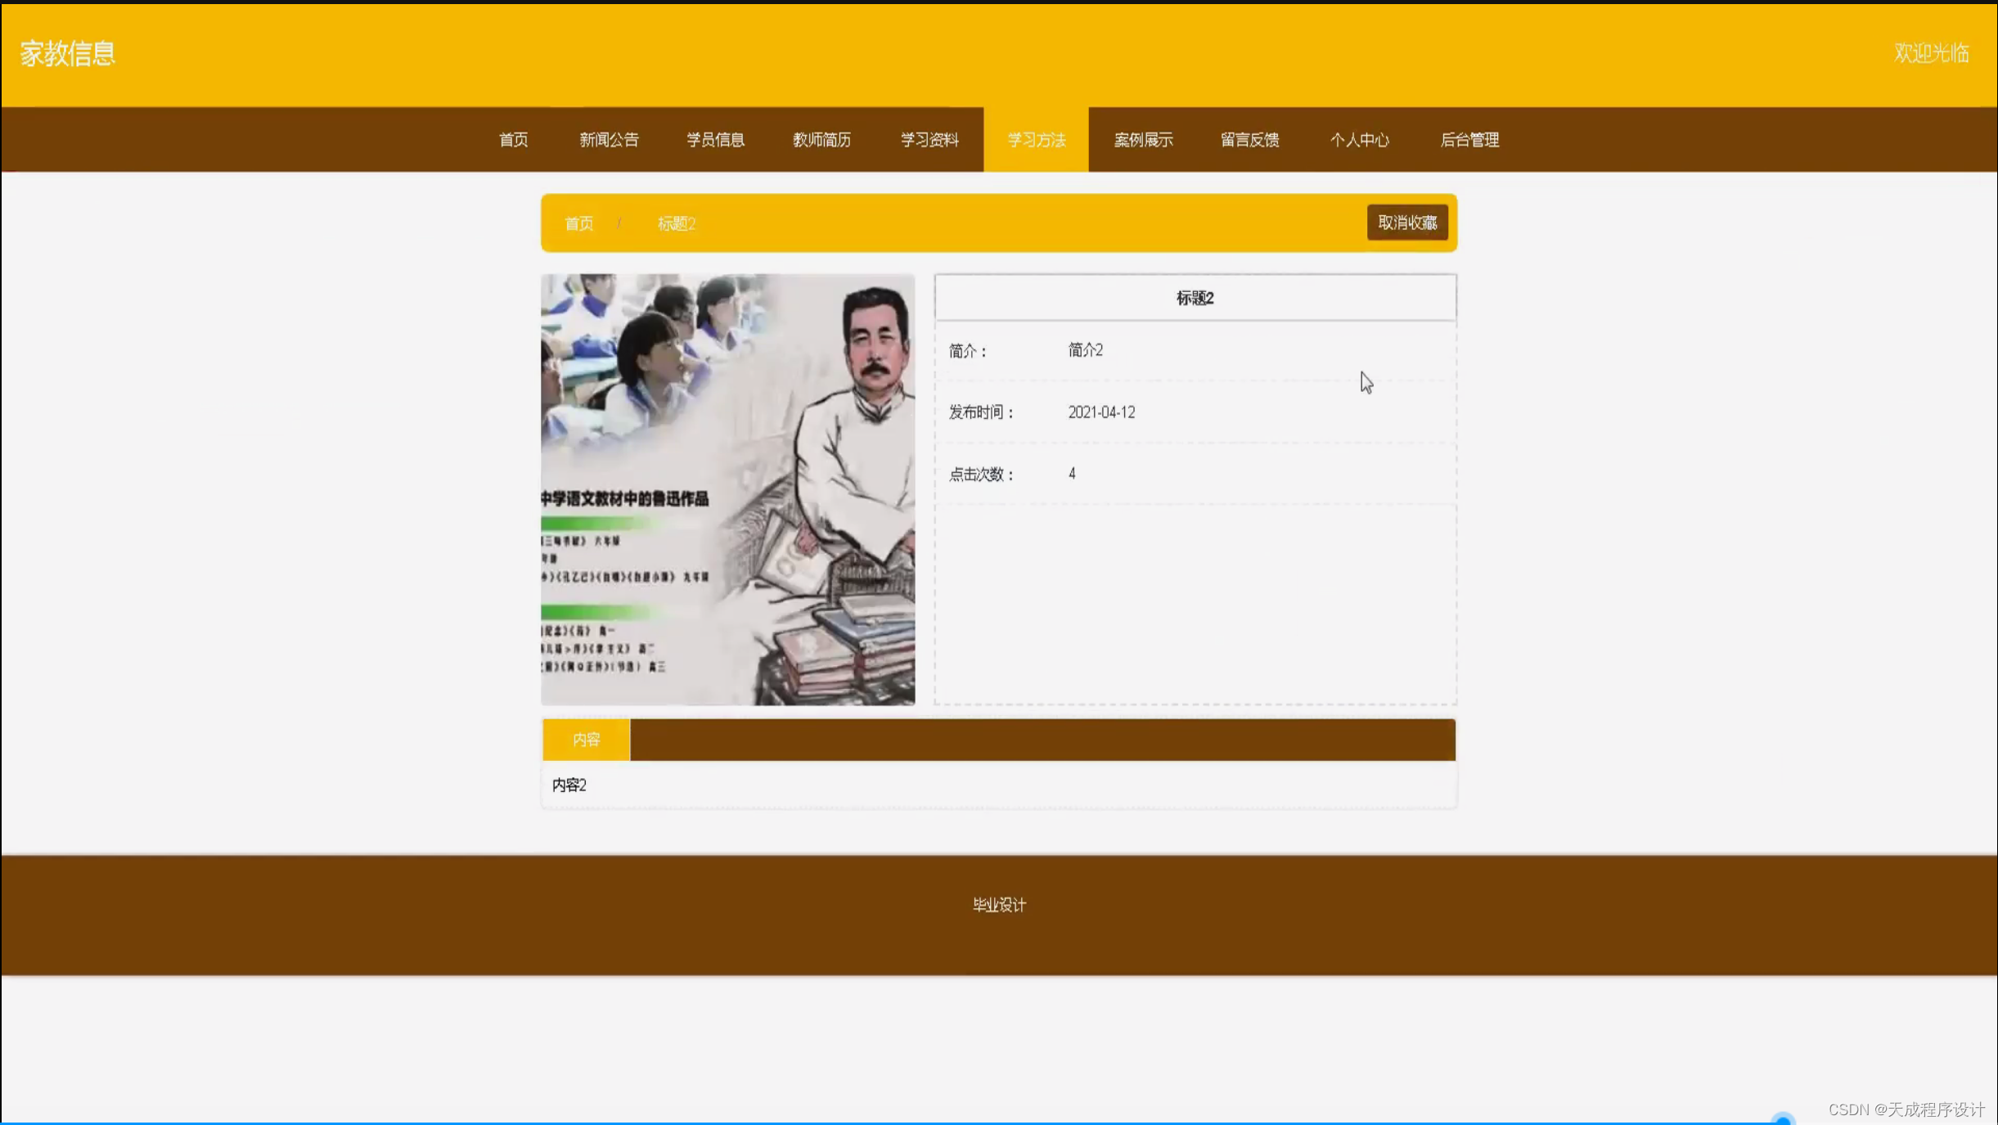1998x1125 pixels.
Task: Click the 内容2 content text area
Action: click(569, 784)
